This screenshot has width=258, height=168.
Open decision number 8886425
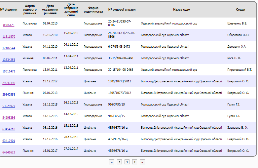(x=9, y=25)
